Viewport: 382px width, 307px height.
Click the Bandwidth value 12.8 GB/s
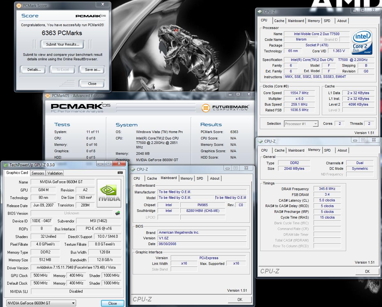[x=105, y=259]
